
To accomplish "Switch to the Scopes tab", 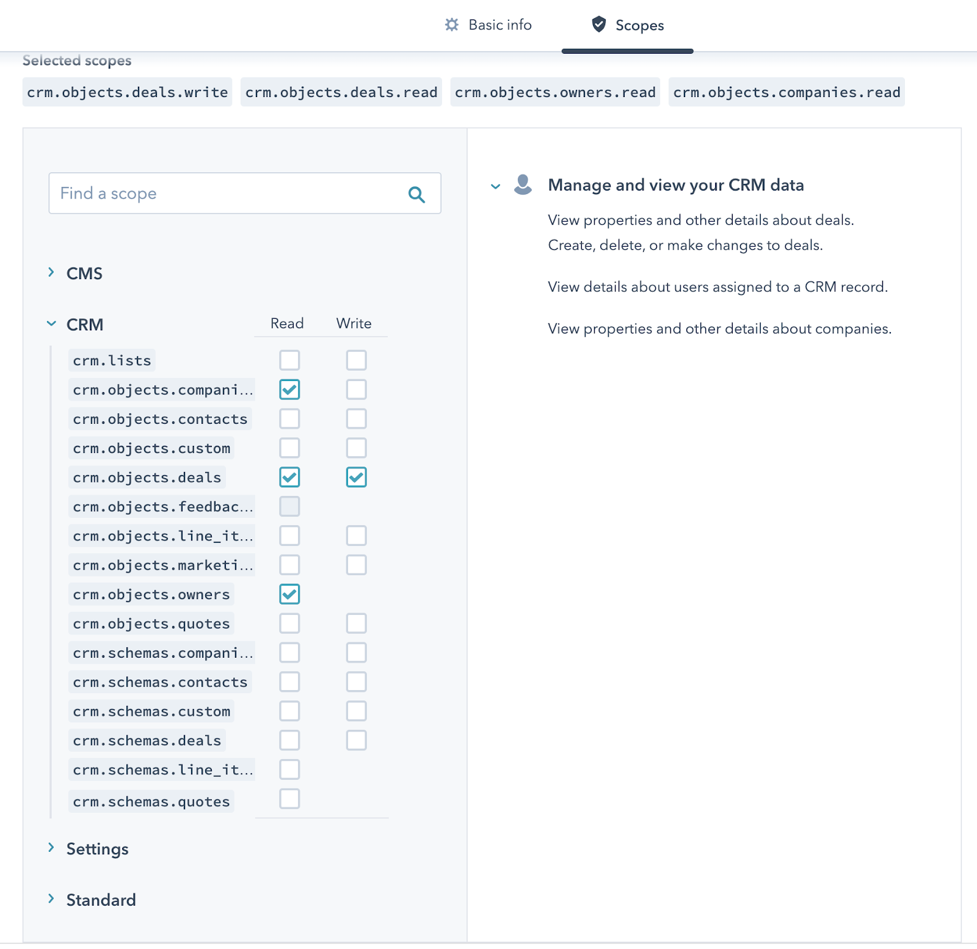I will (628, 25).
